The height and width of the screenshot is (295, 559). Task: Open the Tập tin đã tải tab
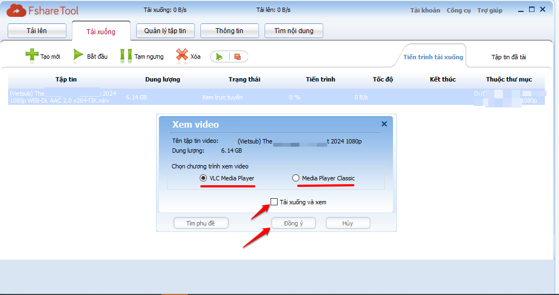coord(508,57)
